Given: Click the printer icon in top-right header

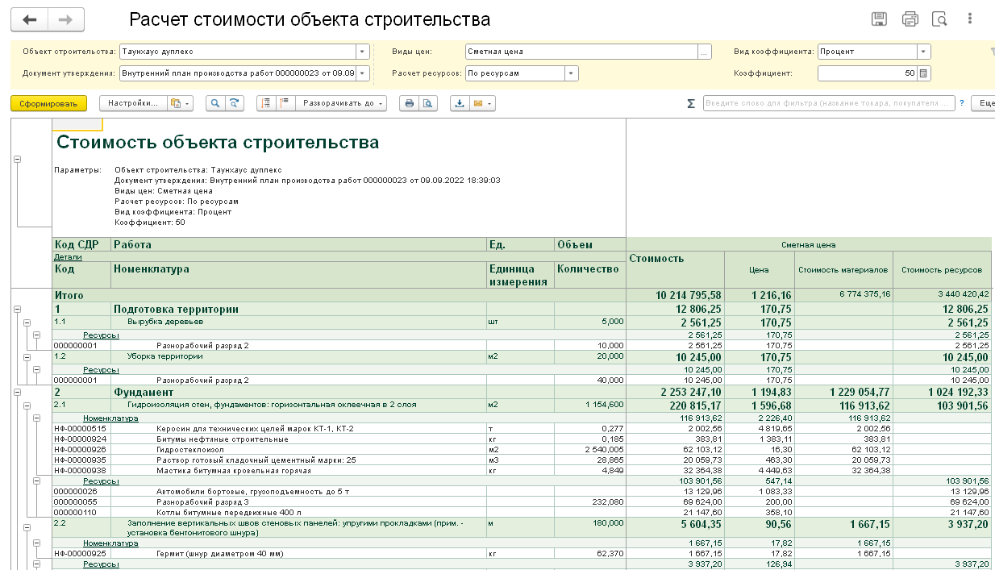Looking at the screenshot, I should (910, 19).
